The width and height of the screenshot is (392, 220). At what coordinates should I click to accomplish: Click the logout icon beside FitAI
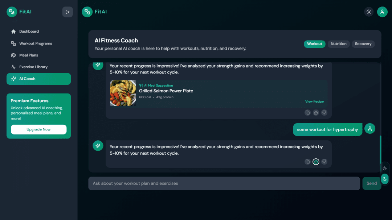point(68,12)
